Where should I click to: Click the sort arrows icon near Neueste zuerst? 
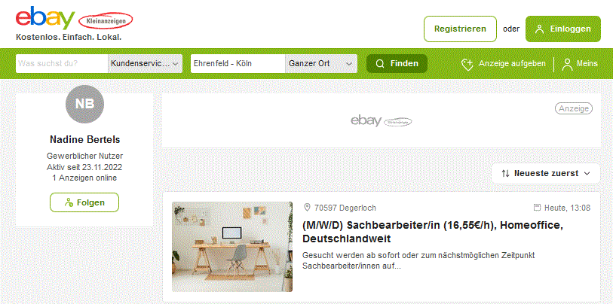[x=505, y=174]
